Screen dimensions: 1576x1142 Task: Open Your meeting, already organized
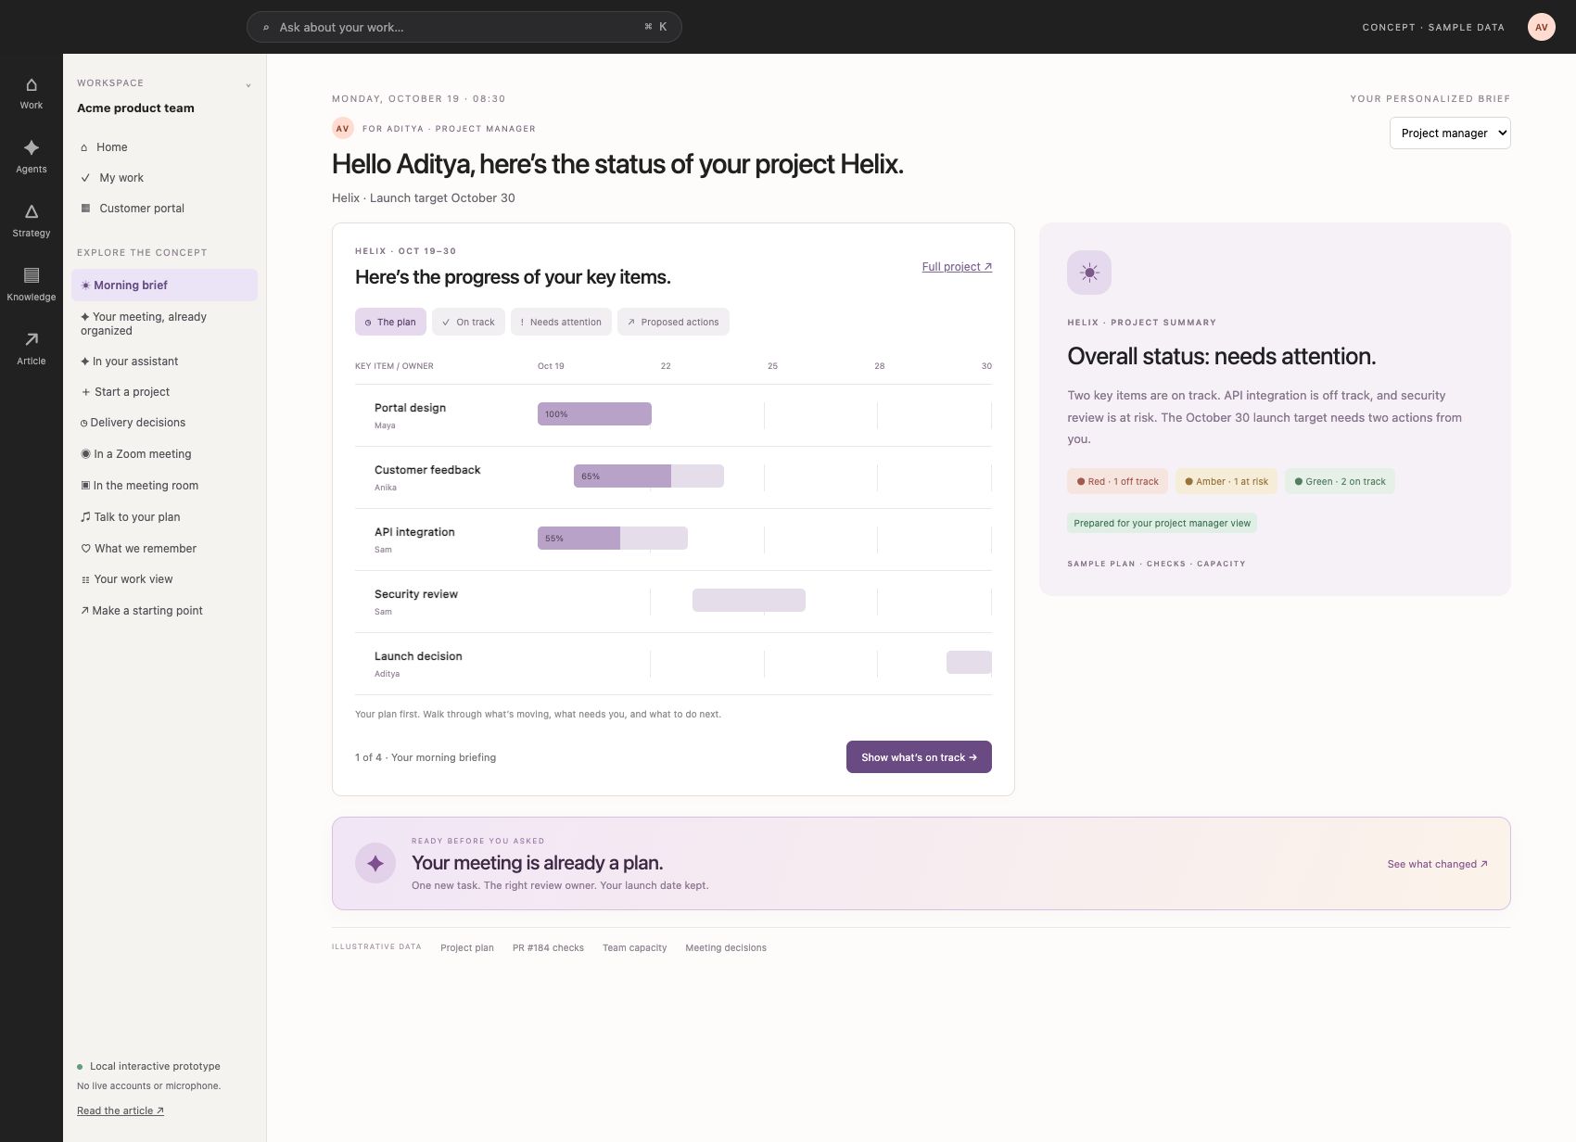[165, 324]
